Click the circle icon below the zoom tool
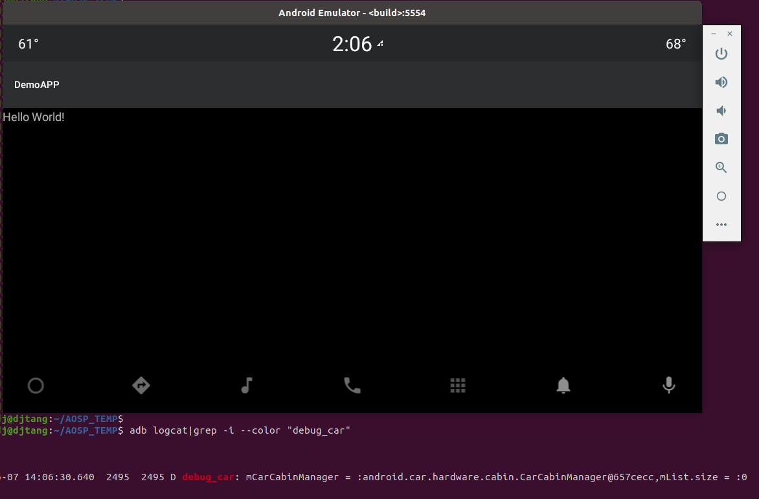759x499 pixels. pyautogui.click(x=721, y=195)
